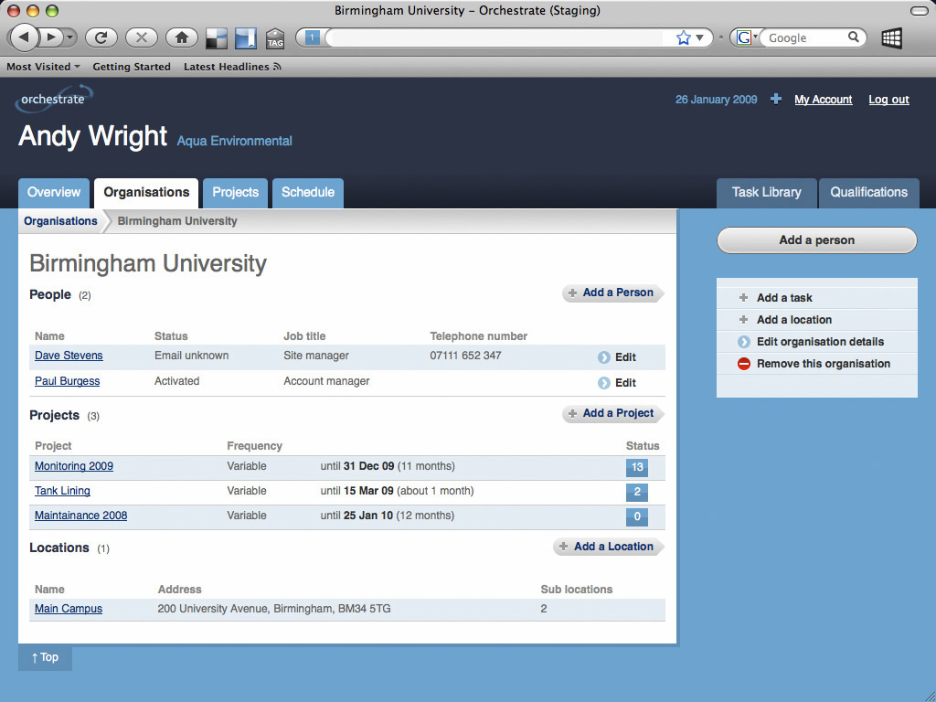
Task: Click the plus icon beside the date
Action: pos(776,99)
